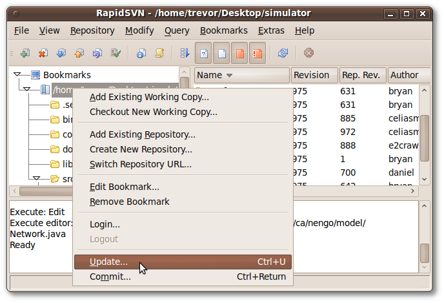Click author name e2craw in file list
The width and height of the screenshot is (444, 303).
(x=403, y=146)
